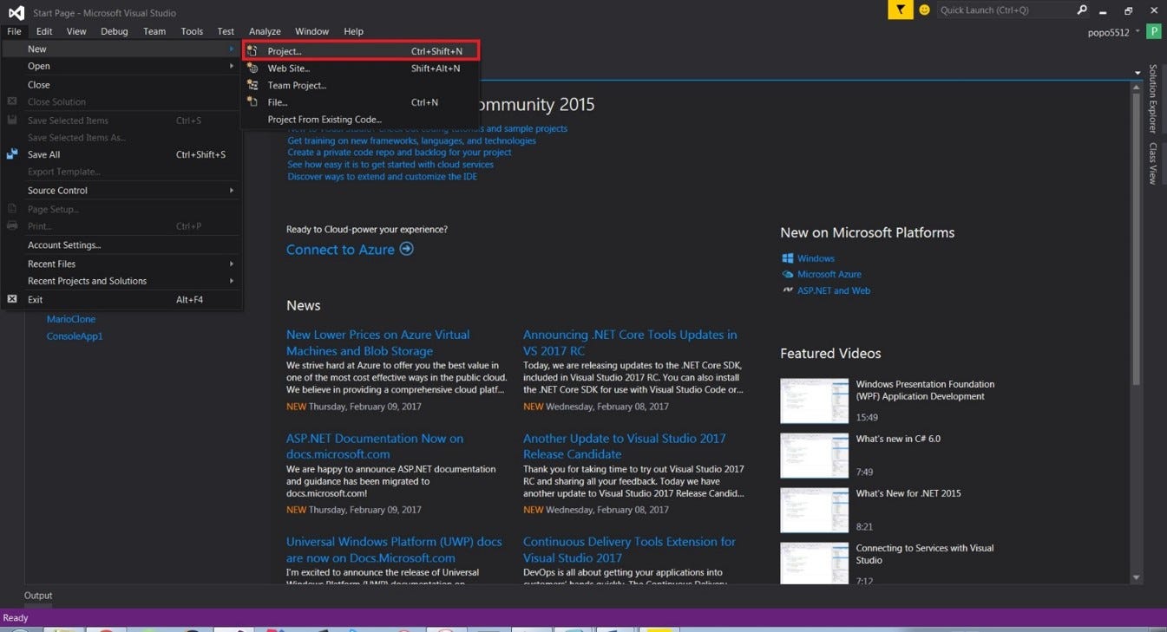The width and height of the screenshot is (1167, 632).
Task: Open Announcing .NET Core Tools Updates article
Action: (x=630, y=342)
